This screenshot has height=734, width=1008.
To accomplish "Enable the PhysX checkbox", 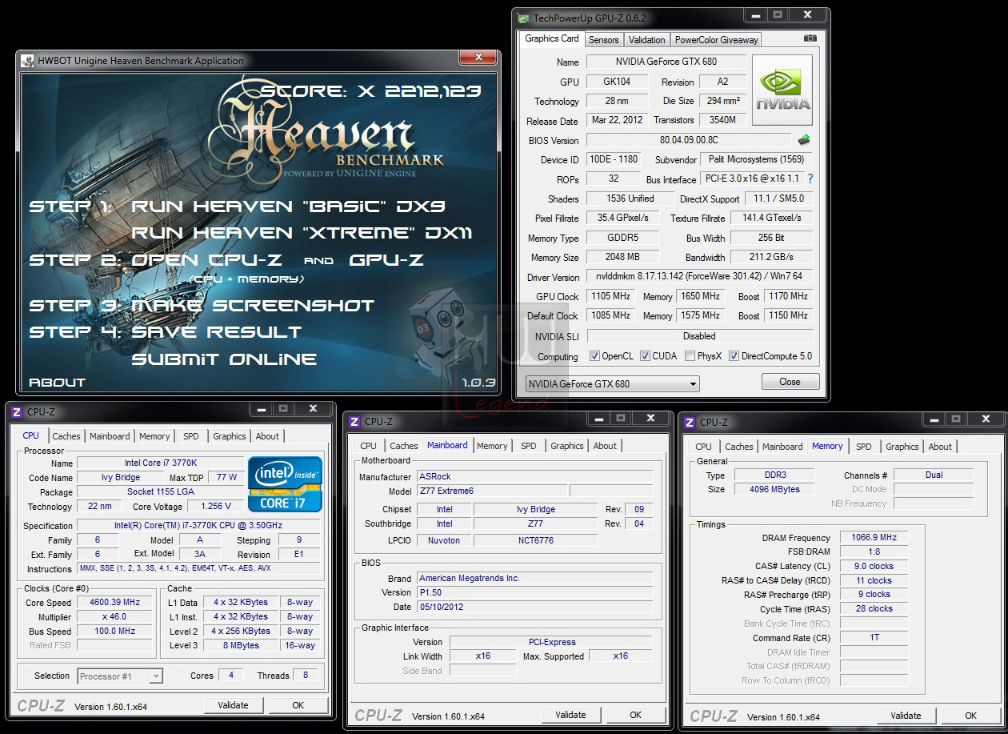I will [690, 356].
